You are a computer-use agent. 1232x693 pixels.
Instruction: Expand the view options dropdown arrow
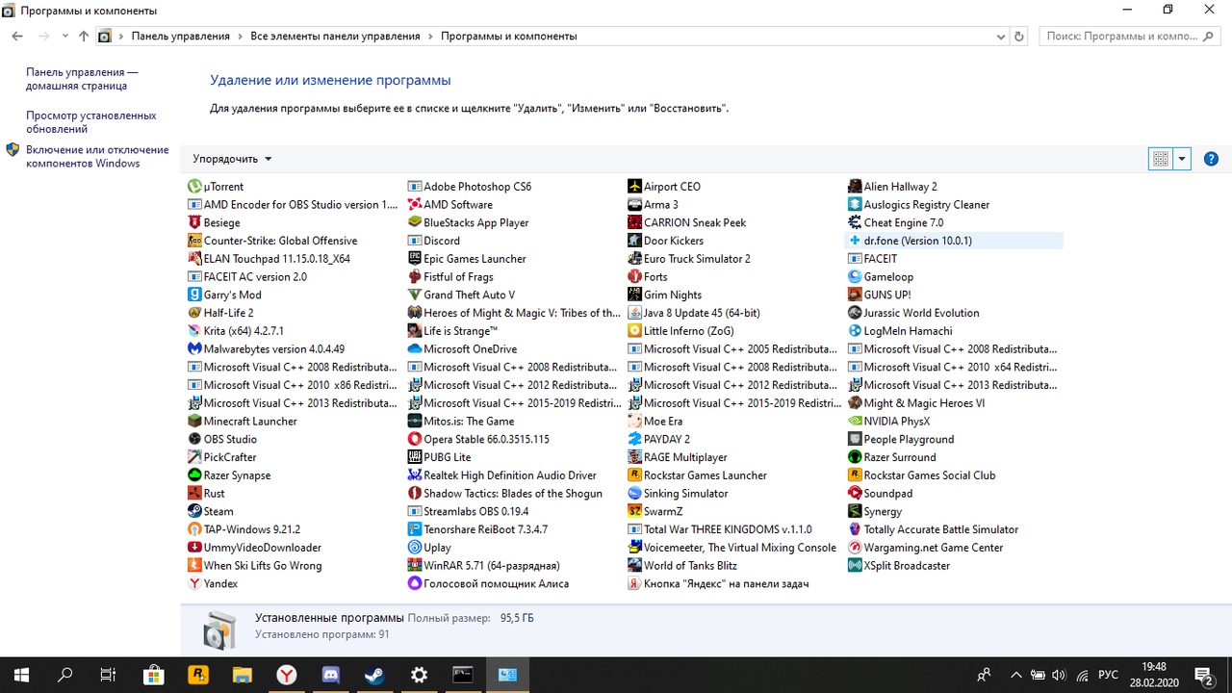click(1182, 159)
